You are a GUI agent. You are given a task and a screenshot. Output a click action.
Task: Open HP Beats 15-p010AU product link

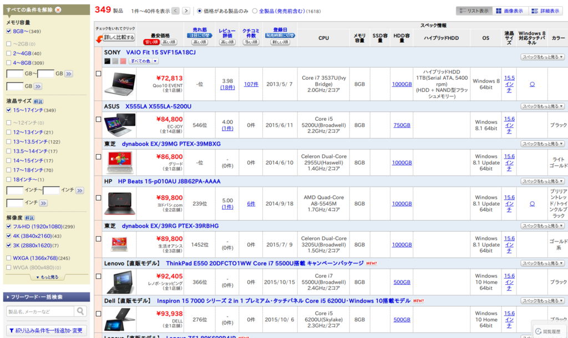tap(169, 181)
